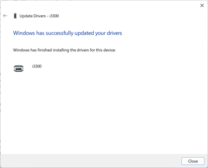Click the back arrow in the dialog header
The image size is (208, 168).
point(5,16)
